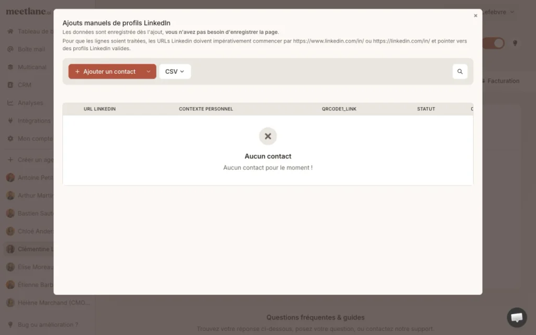The height and width of the screenshot is (335, 536).
Task: Close the LinkedIn profiles modal
Action: tap(475, 16)
